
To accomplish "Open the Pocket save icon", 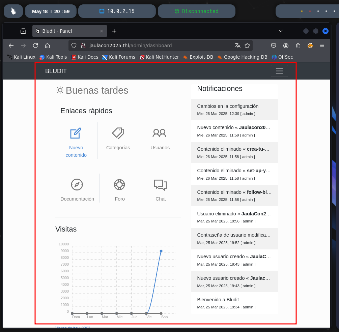I will (274, 46).
